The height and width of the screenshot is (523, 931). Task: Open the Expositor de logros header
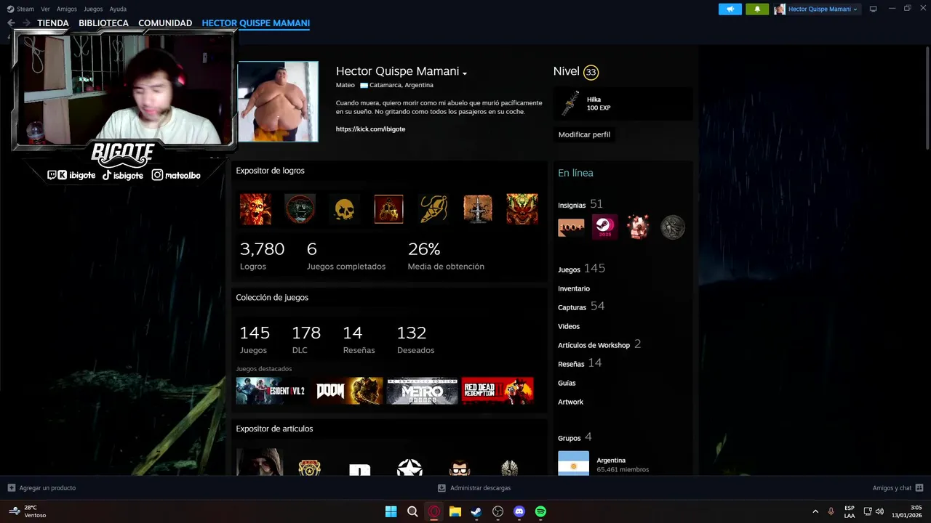click(x=270, y=171)
